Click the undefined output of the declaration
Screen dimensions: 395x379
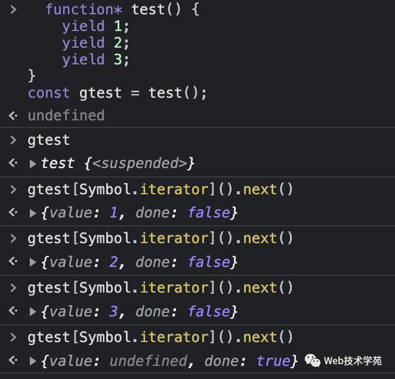66,116
